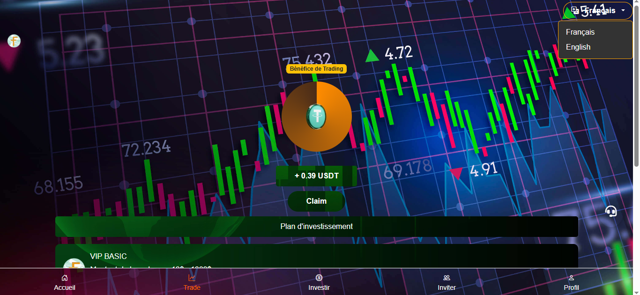Select Français from the language list
The image size is (640, 295).
pyautogui.click(x=595, y=32)
